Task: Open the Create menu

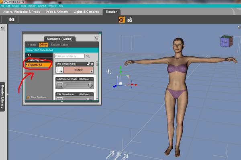Action: pyautogui.click(x=15, y=6)
